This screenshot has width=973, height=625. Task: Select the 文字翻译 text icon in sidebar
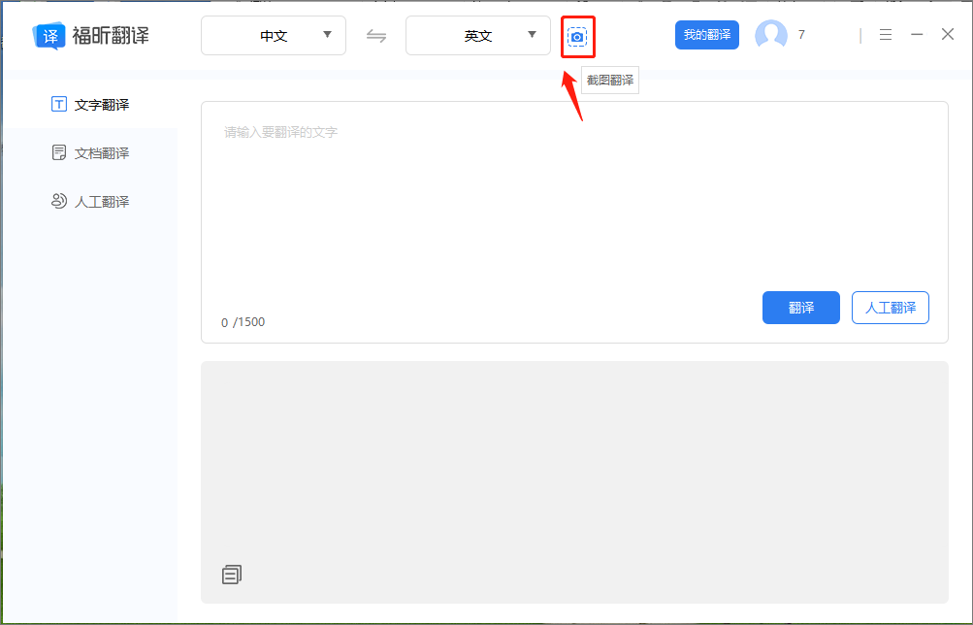[x=58, y=104]
